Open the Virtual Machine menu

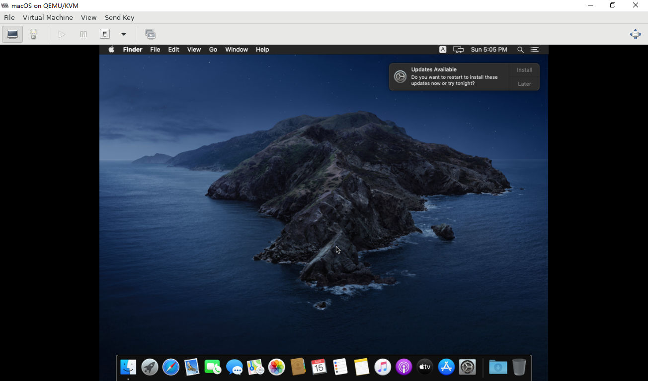(x=48, y=17)
